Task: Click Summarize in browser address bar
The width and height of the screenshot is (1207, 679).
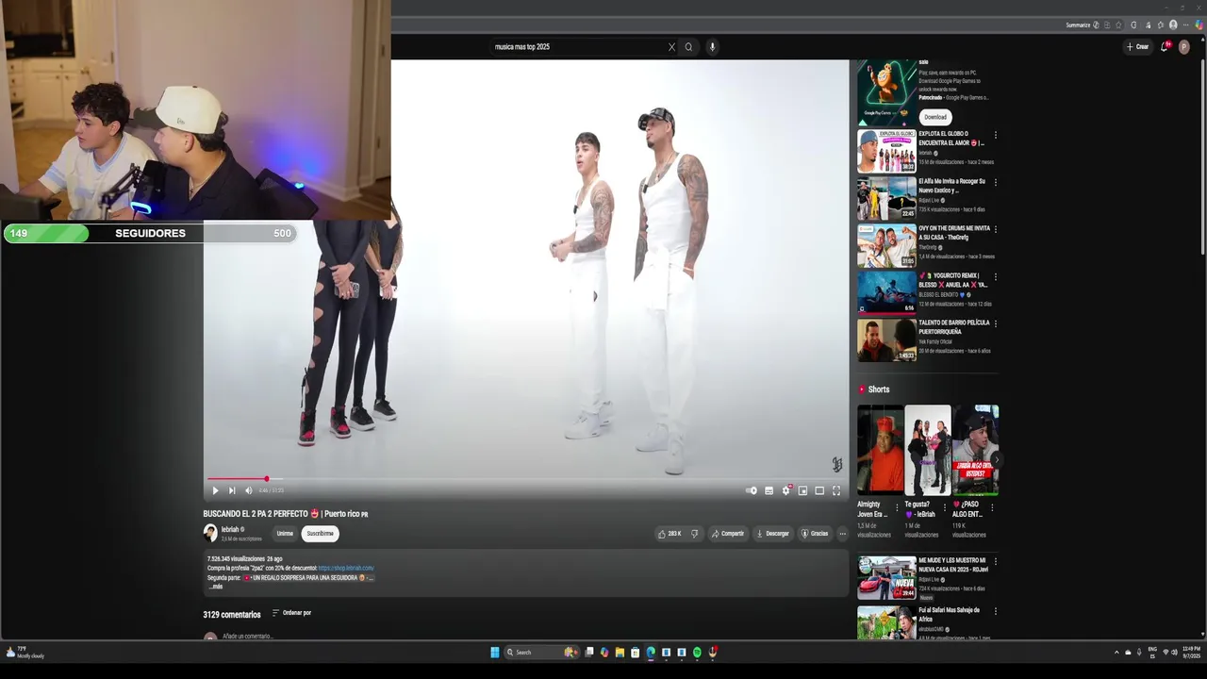Action: (1078, 25)
